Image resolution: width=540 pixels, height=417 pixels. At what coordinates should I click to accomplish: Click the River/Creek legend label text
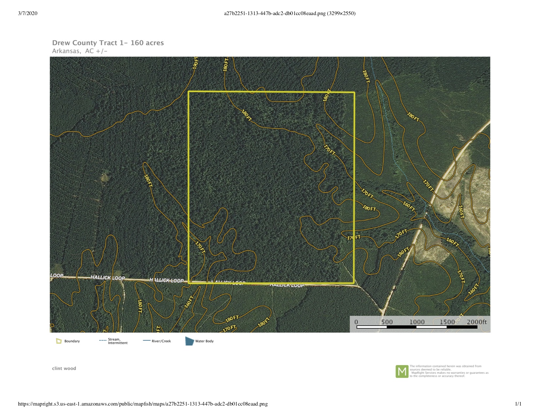point(161,341)
